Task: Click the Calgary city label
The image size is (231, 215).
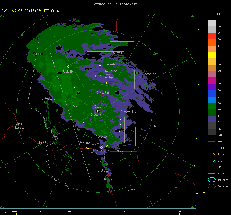Action: point(100,150)
